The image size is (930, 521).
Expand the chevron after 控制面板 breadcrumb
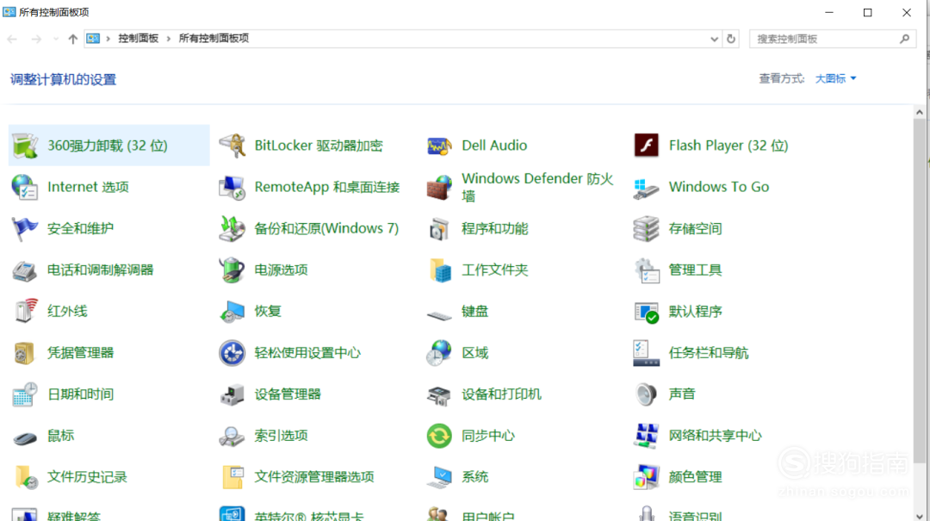(169, 39)
